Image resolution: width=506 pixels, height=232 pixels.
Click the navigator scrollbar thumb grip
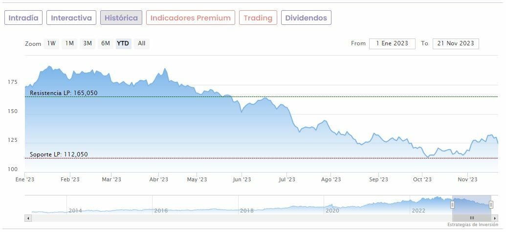(x=472, y=218)
